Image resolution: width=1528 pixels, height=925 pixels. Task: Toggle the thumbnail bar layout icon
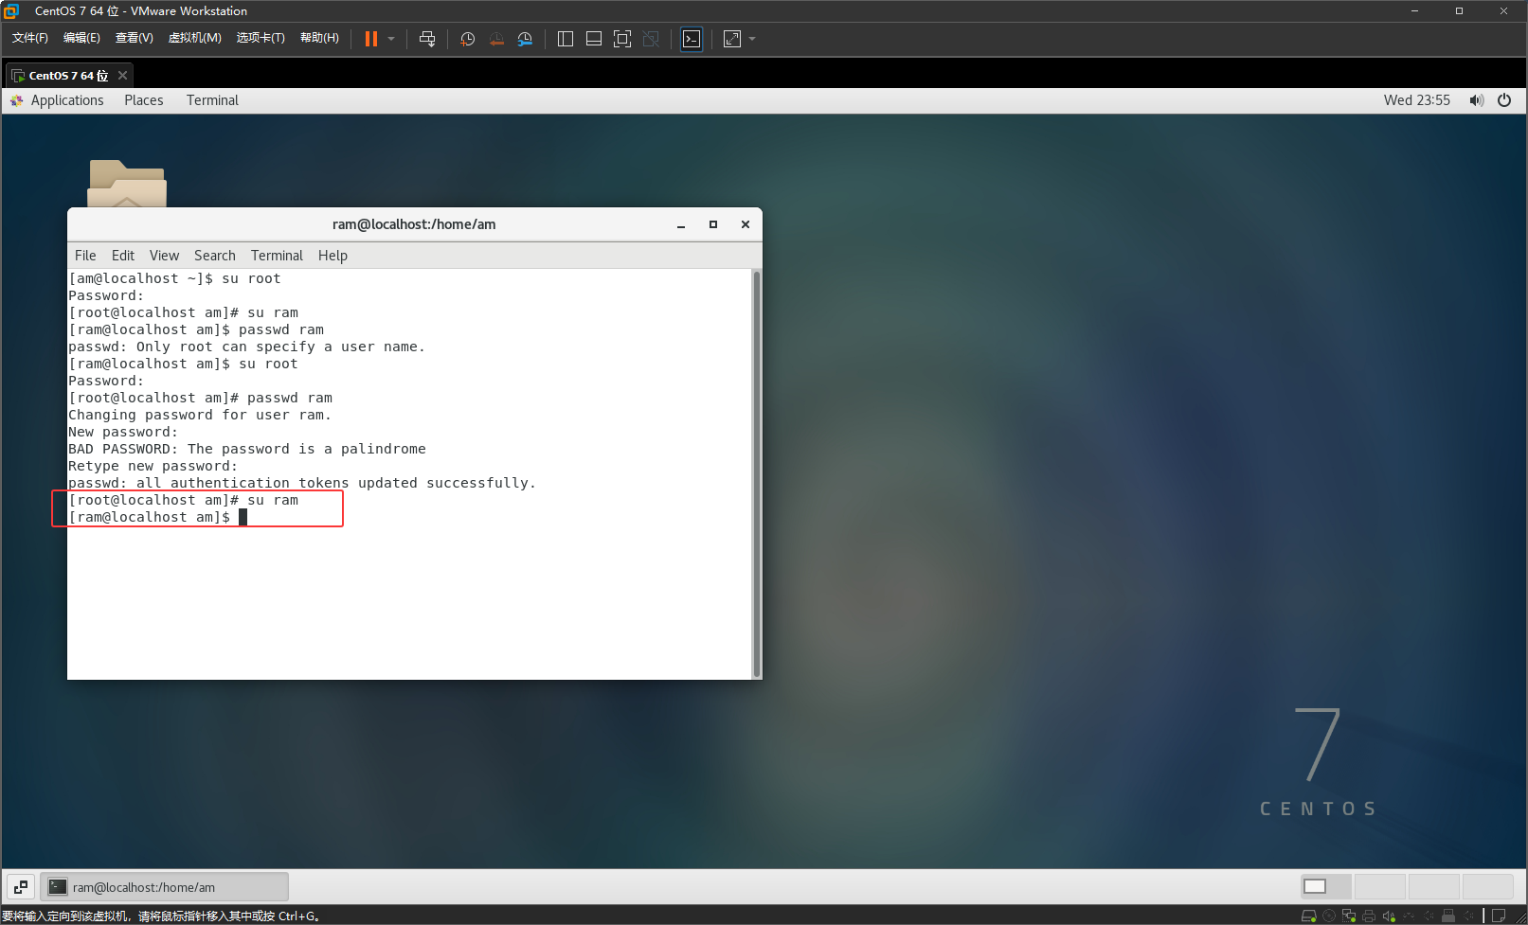coord(594,39)
